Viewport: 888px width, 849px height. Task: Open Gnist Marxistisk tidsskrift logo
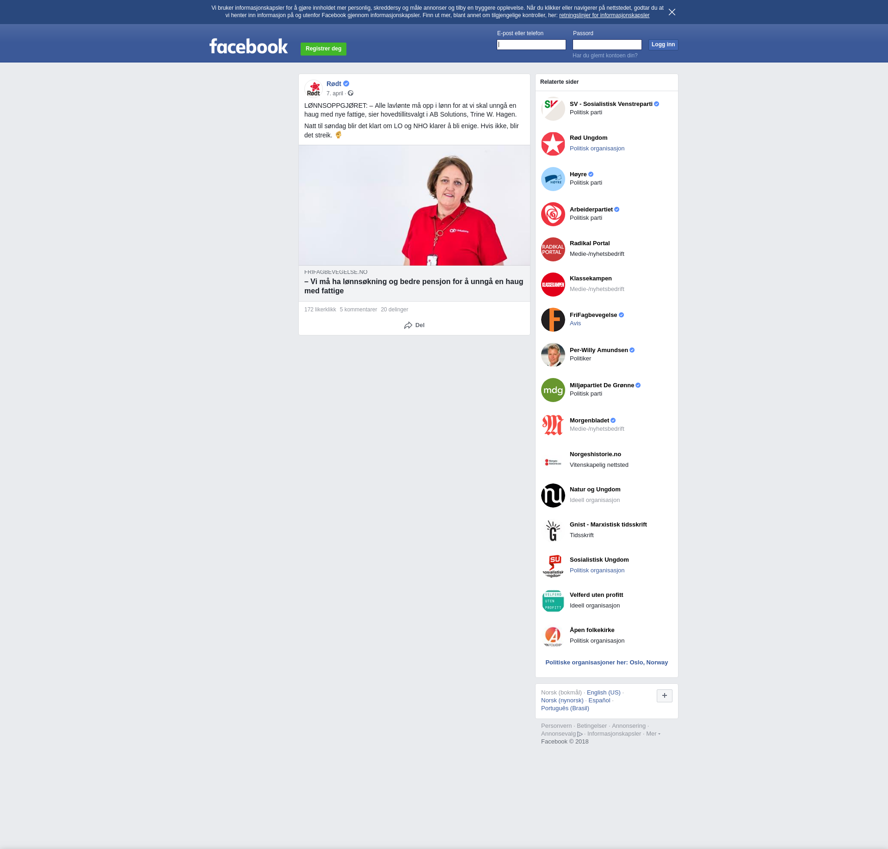(553, 531)
